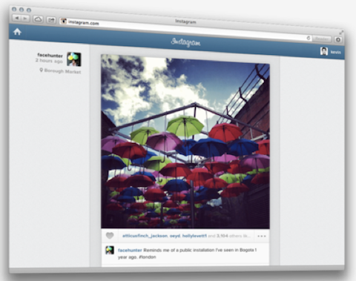
Task: Click the address bar URL field
Action: [185, 30]
